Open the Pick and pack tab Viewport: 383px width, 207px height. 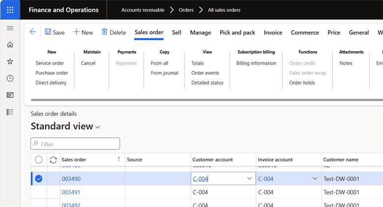coord(238,32)
